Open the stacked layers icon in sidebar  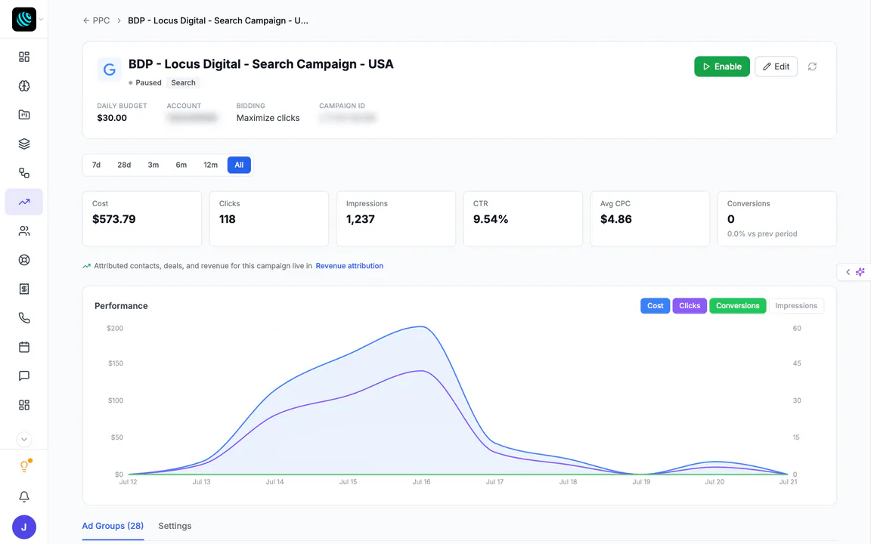[x=24, y=144]
